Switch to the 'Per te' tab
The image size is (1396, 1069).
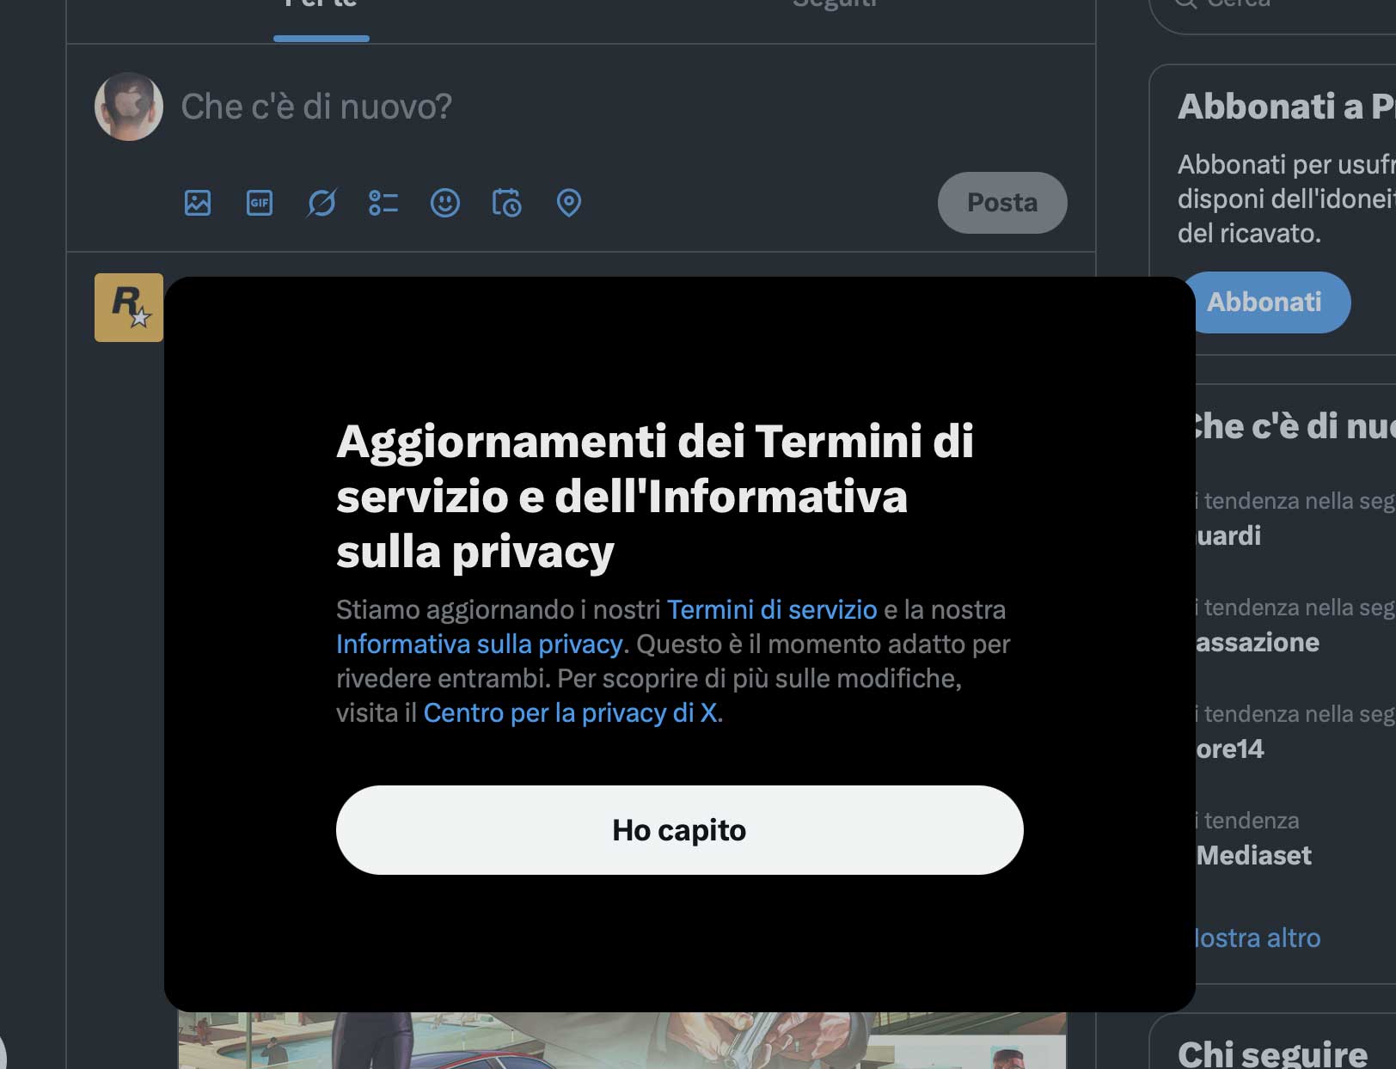point(320,7)
